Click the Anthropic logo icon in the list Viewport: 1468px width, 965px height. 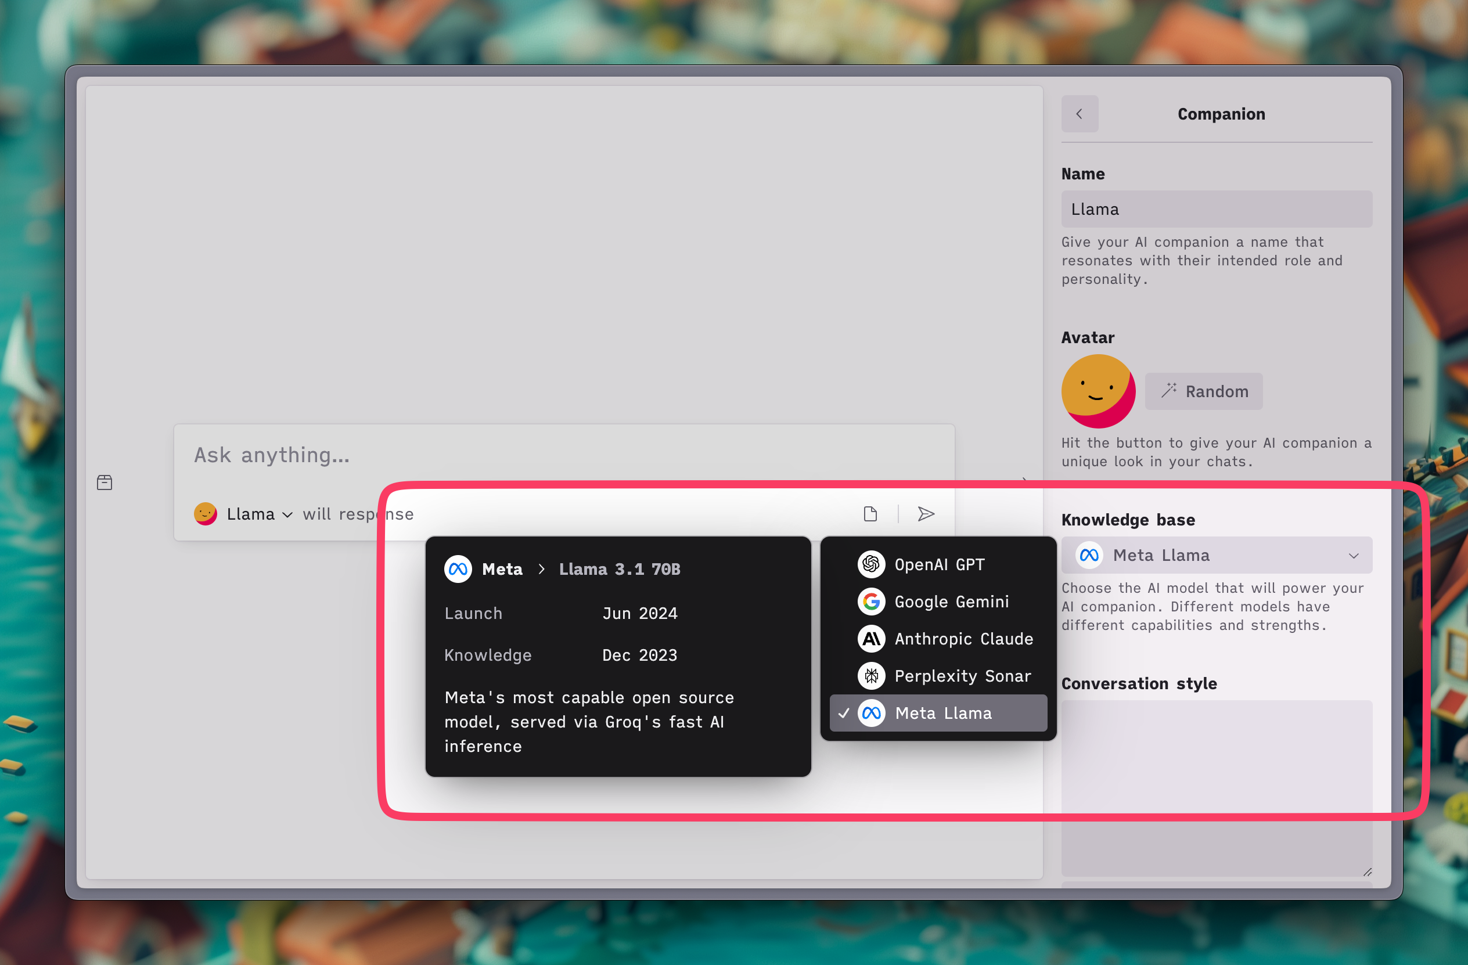(871, 638)
